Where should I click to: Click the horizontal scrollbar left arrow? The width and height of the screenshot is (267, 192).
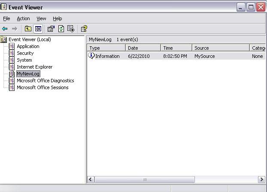pos(91,180)
